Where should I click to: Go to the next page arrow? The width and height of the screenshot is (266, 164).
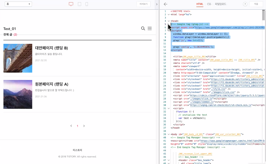84,126
